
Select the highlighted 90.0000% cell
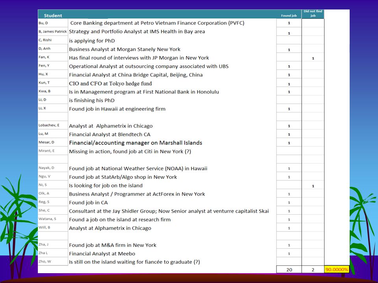337,270
